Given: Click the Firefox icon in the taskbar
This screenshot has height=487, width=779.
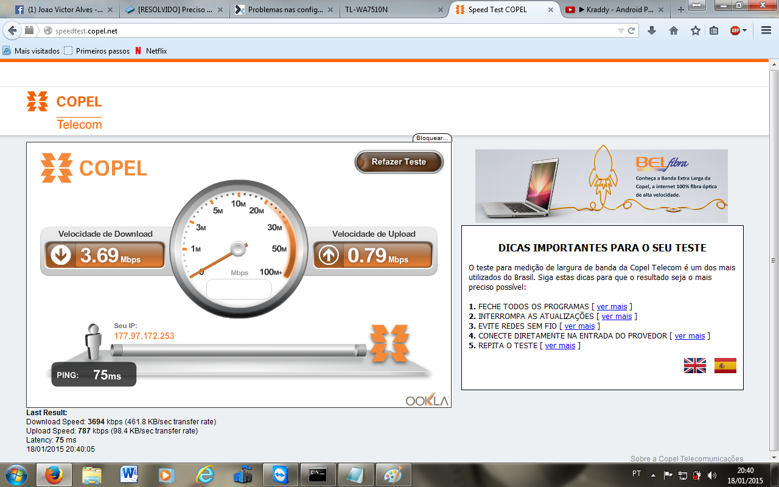Looking at the screenshot, I should click(x=54, y=475).
